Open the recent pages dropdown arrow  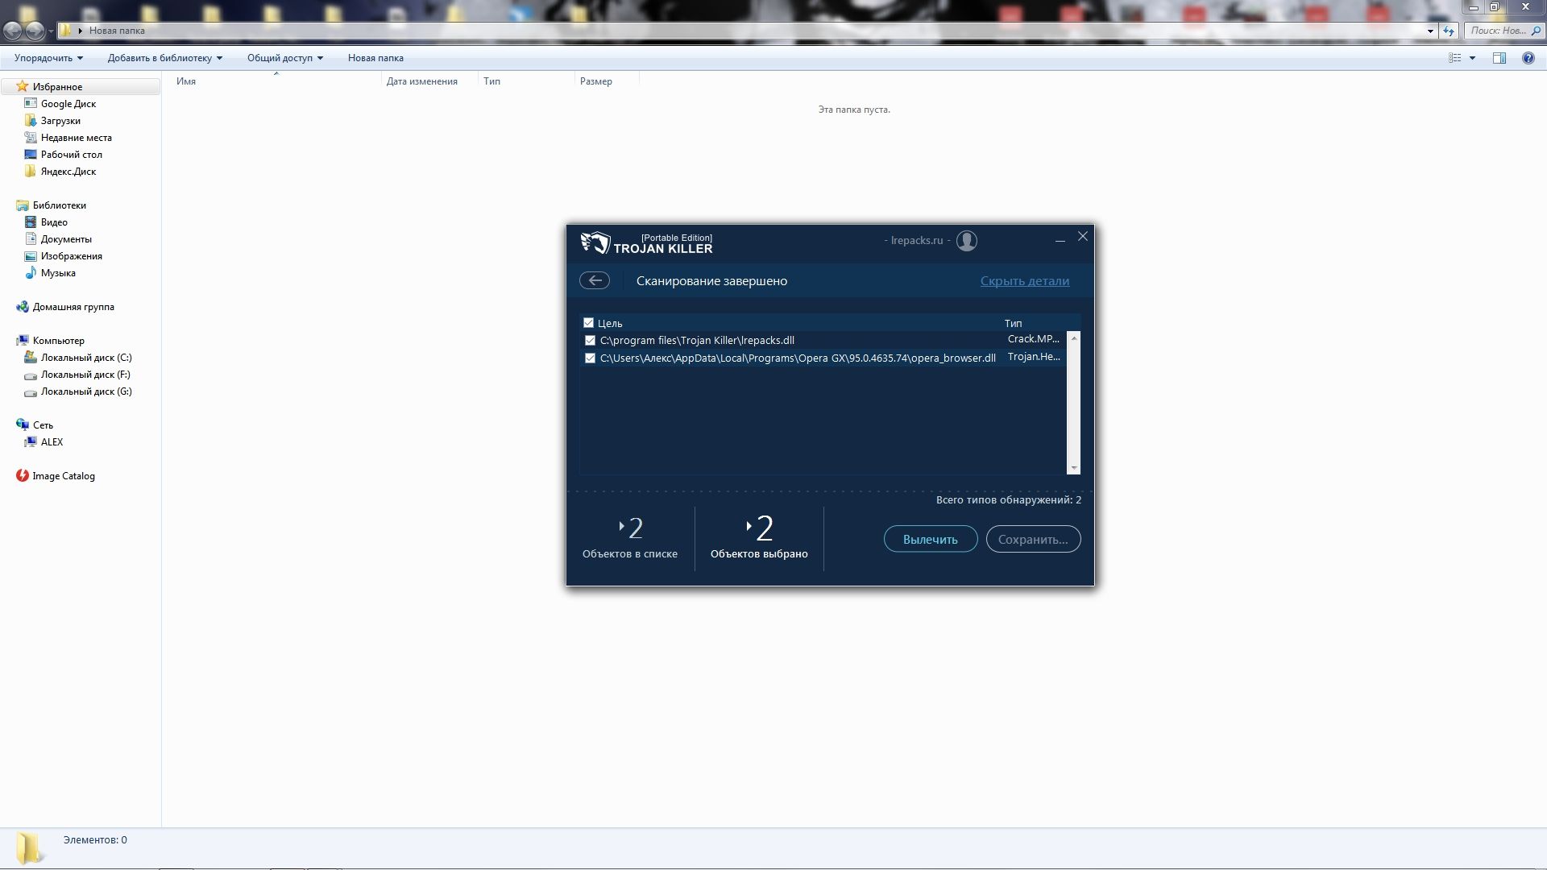pyautogui.click(x=51, y=31)
